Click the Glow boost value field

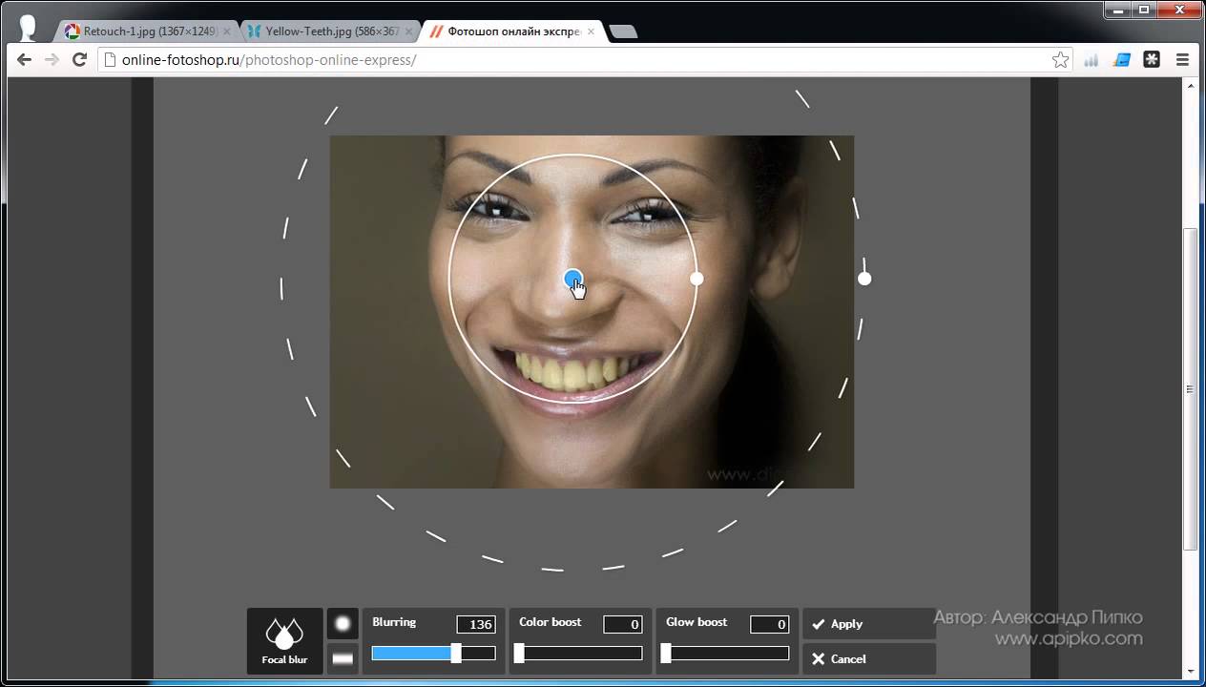(x=769, y=625)
